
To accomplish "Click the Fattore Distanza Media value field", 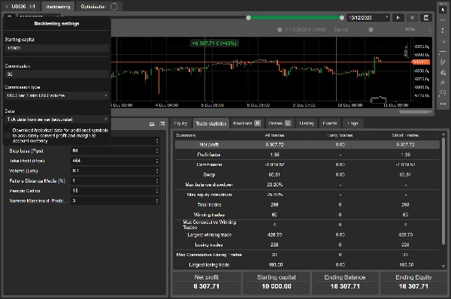I will (x=115, y=181).
